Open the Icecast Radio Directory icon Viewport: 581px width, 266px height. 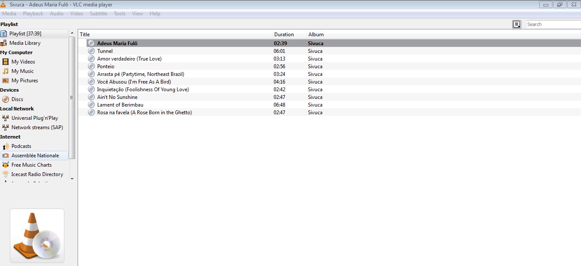[x=6, y=174]
